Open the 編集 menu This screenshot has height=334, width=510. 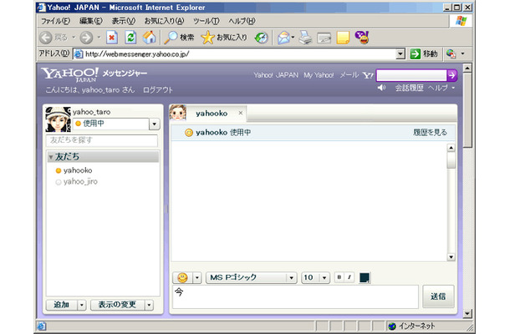[91, 21]
